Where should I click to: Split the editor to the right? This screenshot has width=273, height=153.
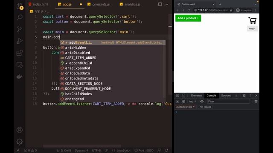point(160,4)
